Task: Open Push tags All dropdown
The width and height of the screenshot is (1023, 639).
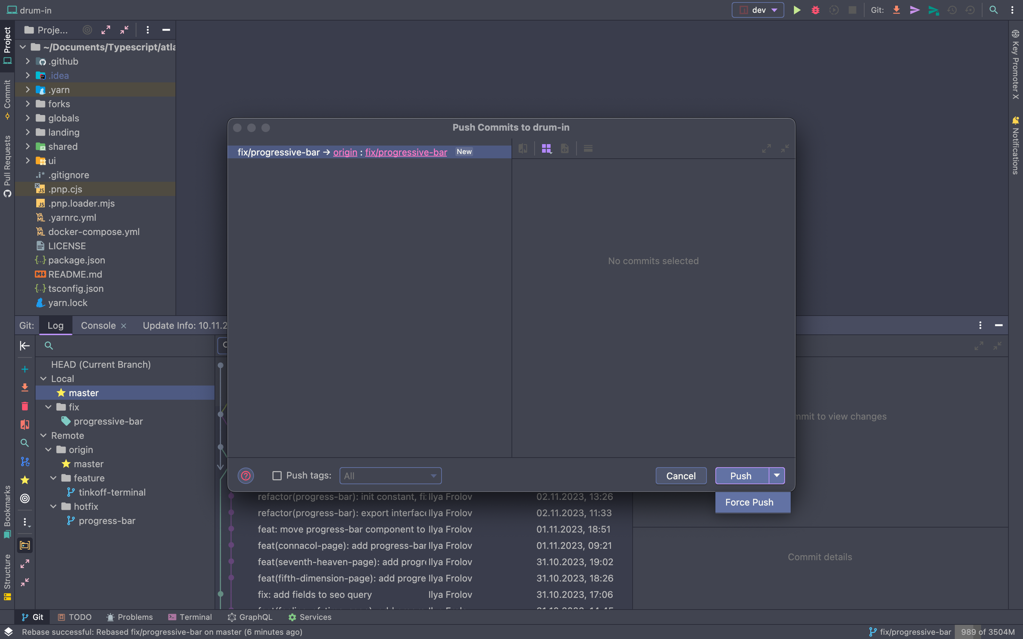Action: pos(391,476)
